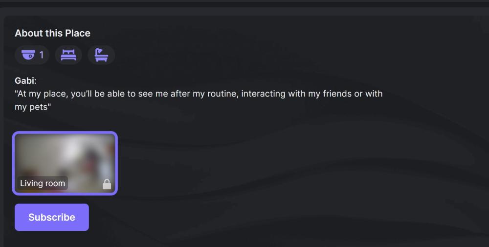Image resolution: width=489 pixels, height=247 pixels.
Task: Select the bedroom amenity icon
Action: click(x=68, y=55)
